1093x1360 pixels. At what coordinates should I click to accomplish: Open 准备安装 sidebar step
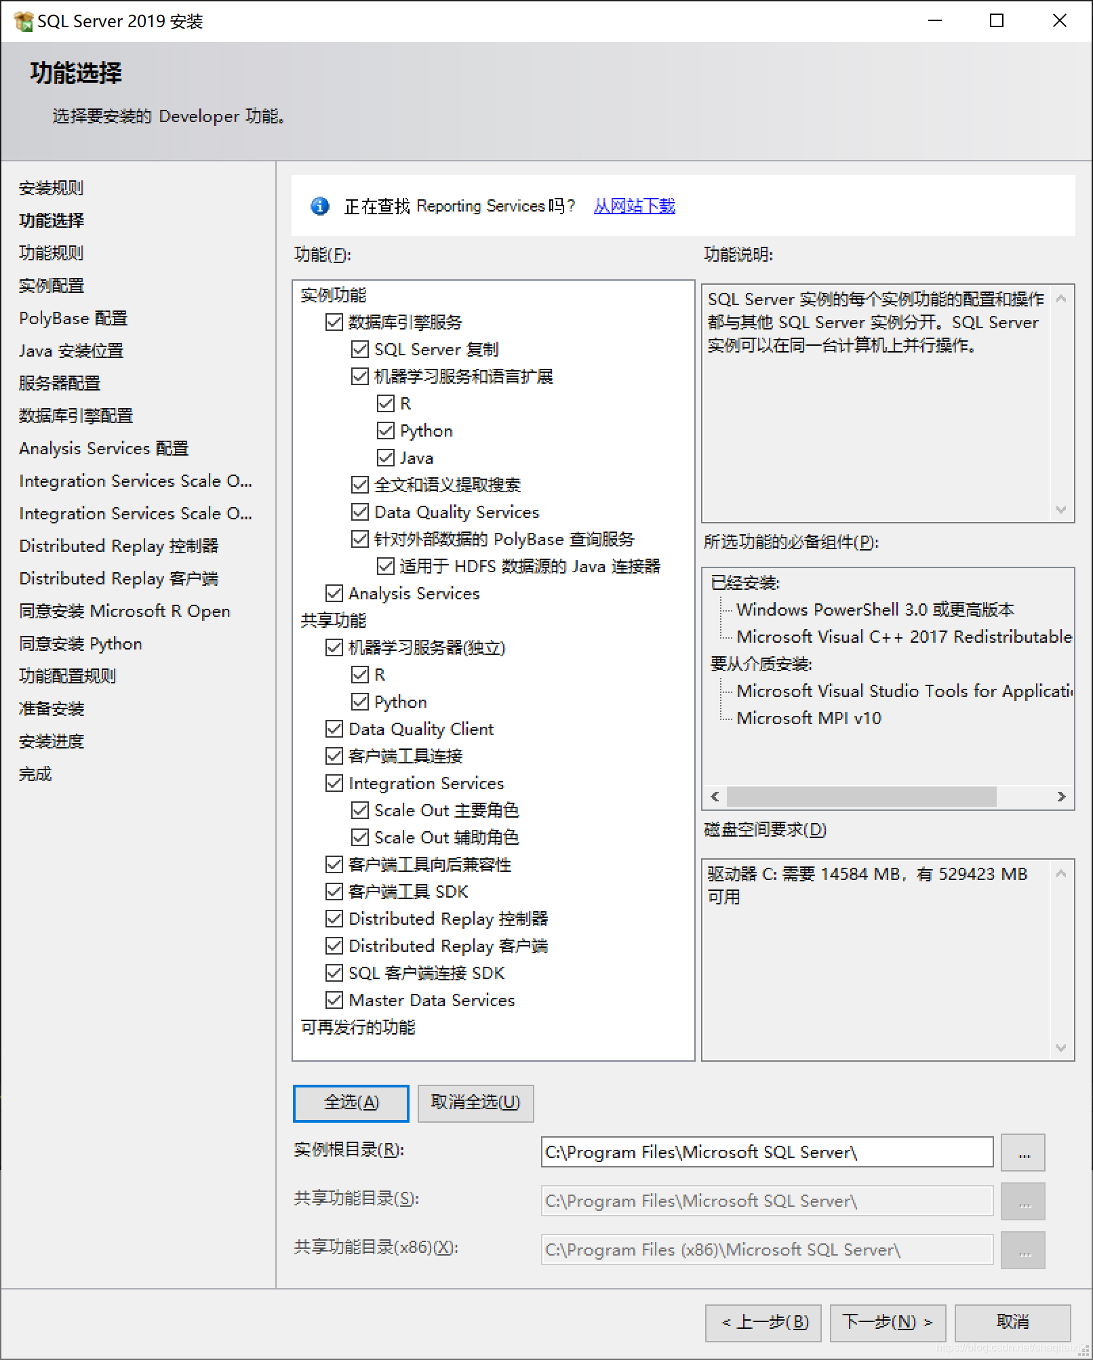pyautogui.click(x=52, y=708)
